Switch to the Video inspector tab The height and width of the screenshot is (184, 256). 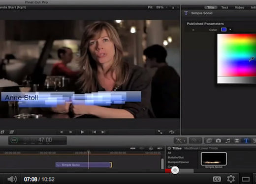point(239,7)
